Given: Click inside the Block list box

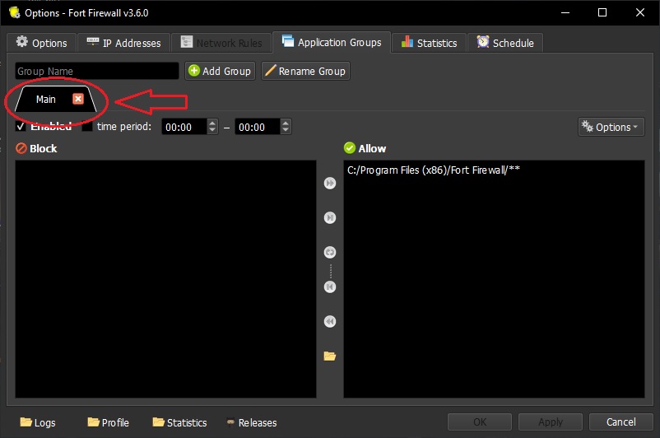Looking at the screenshot, I should (166, 279).
